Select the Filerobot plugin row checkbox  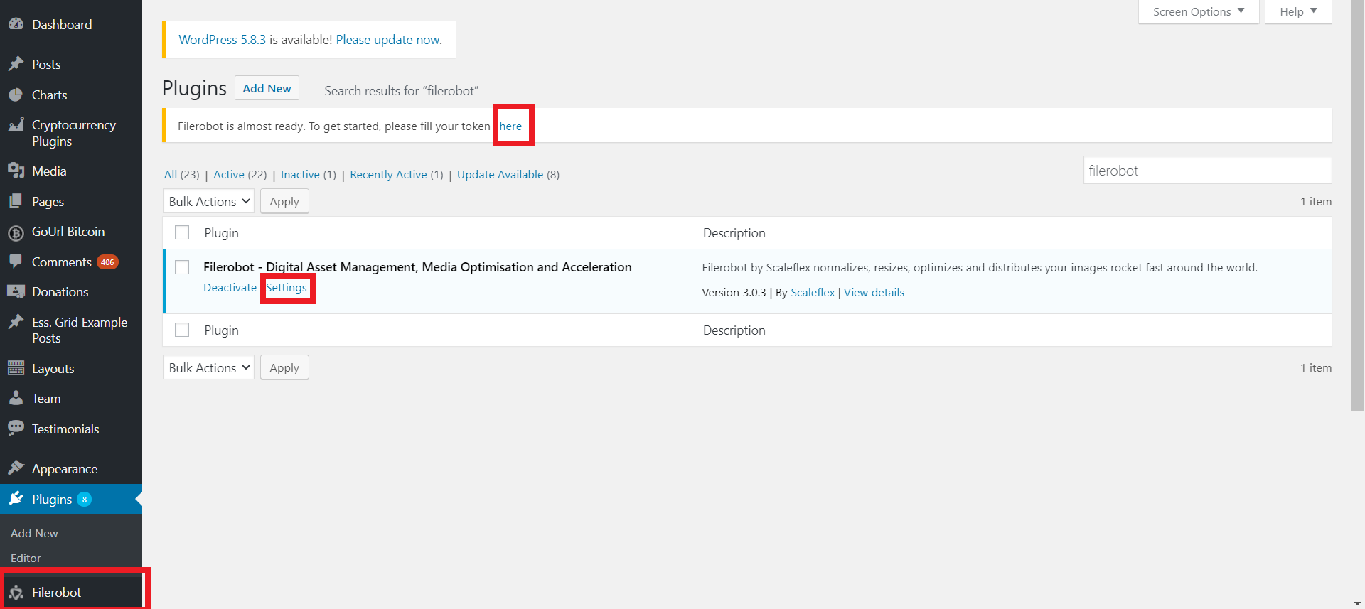tap(182, 267)
